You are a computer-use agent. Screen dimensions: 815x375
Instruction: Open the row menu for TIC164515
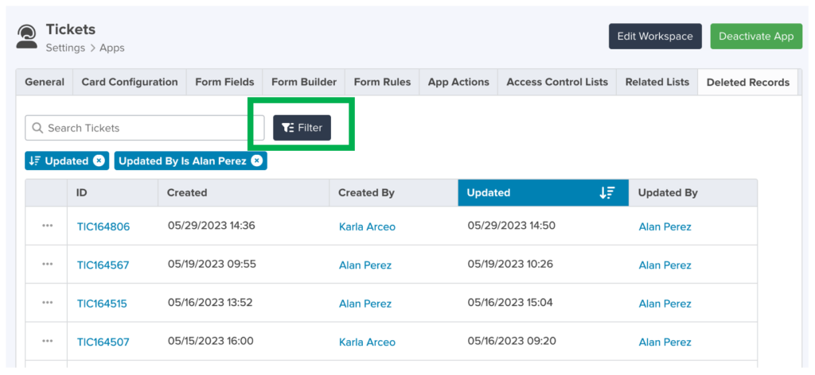47,303
